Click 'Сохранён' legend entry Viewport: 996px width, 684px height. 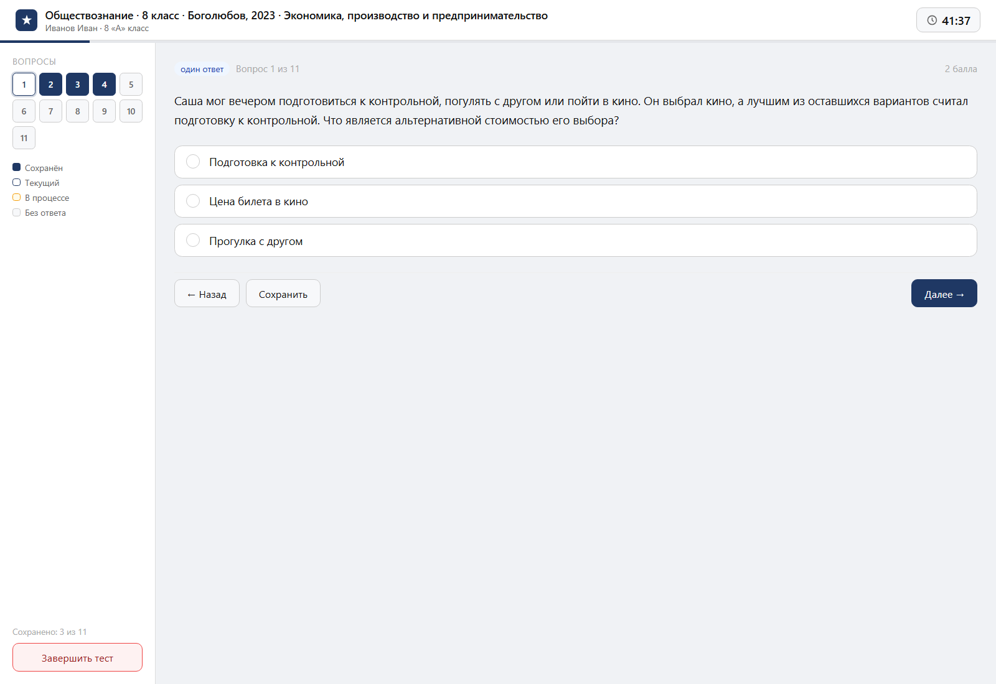tap(37, 168)
